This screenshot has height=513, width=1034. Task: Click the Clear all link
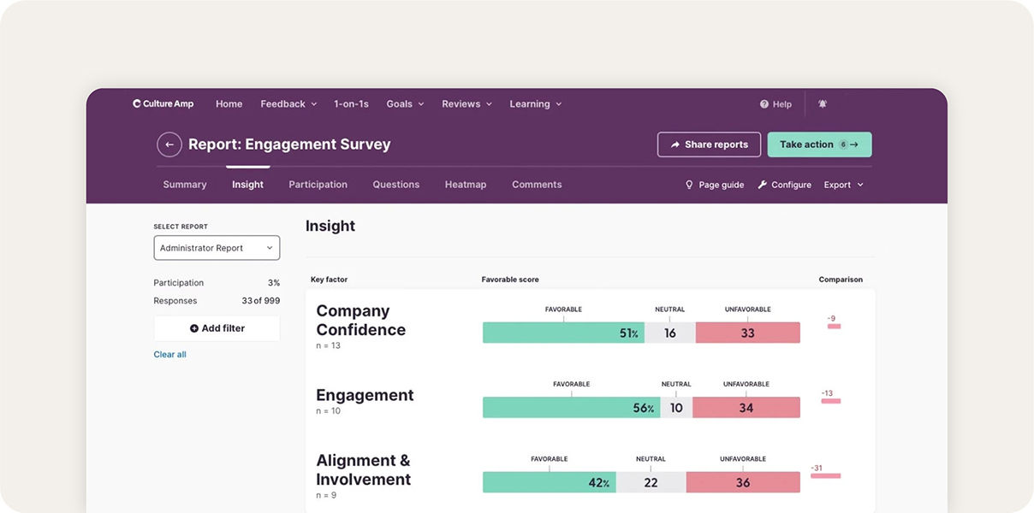click(x=169, y=355)
